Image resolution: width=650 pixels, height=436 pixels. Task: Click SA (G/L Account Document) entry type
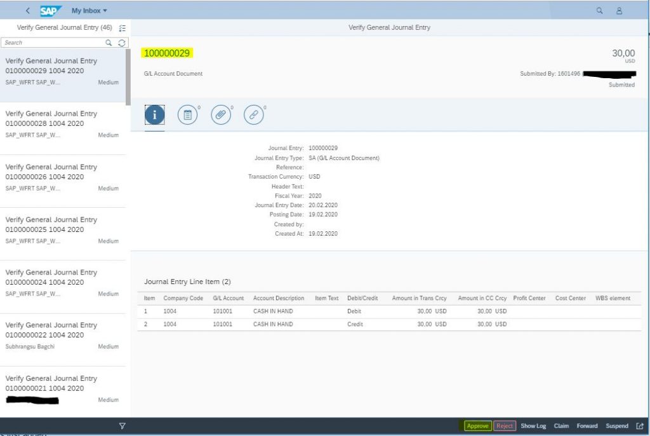coord(343,158)
